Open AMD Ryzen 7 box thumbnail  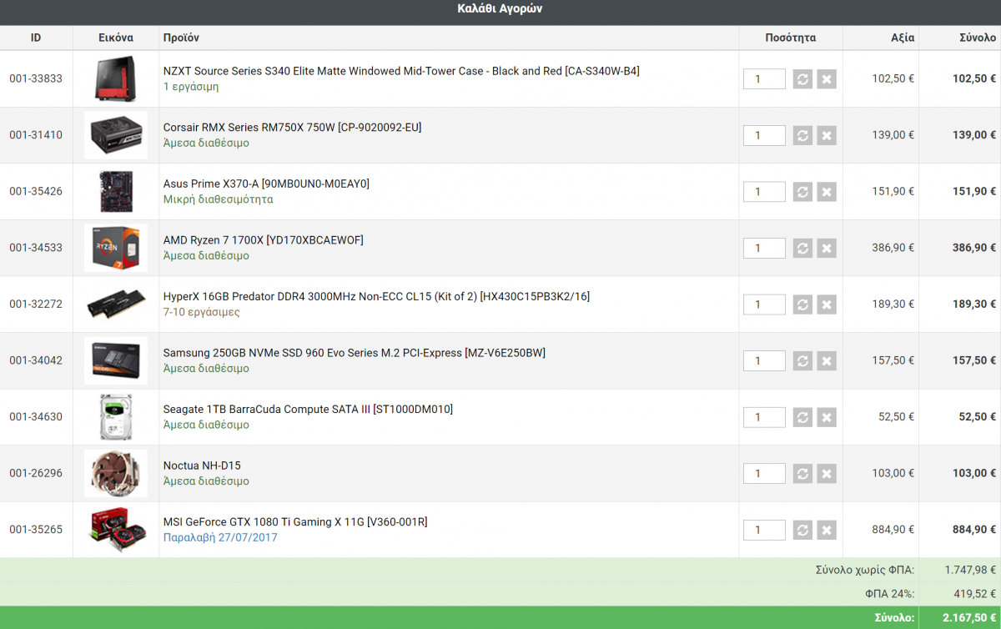(x=116, y=248)
